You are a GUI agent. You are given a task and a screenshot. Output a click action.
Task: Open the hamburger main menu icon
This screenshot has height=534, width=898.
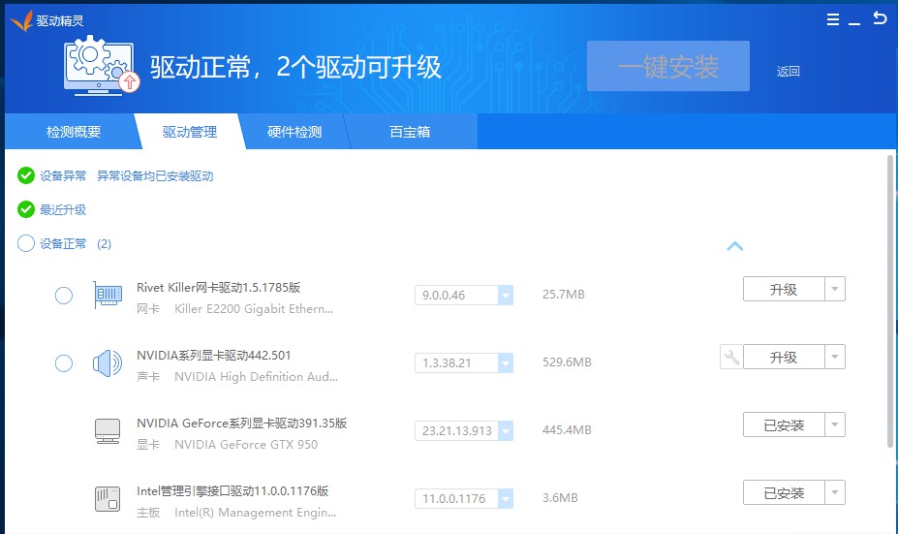tap(833, 20)
